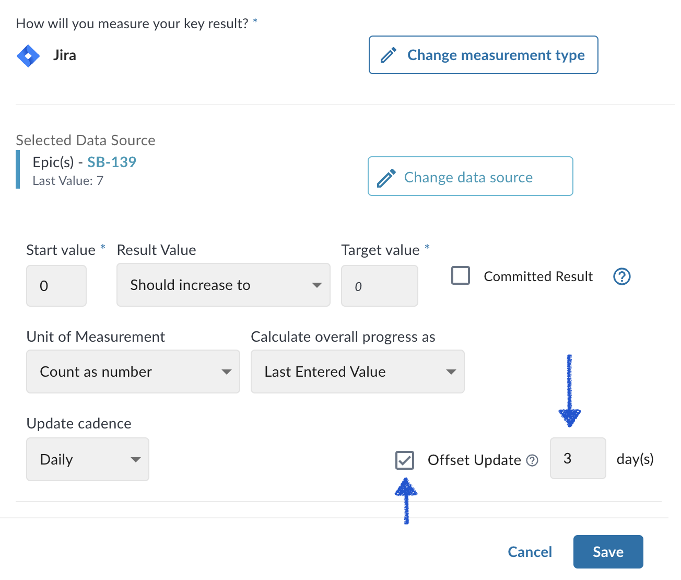Open the Update cadence Daily dropdown
The width and height of the screenshot is (681, 580).
pos(88,459)
